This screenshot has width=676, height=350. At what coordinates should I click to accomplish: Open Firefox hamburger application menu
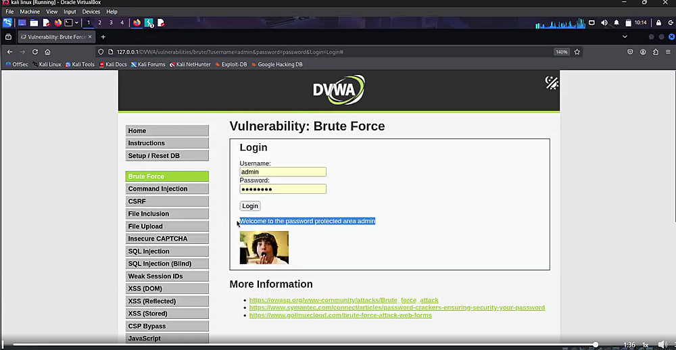click(669, 52)
